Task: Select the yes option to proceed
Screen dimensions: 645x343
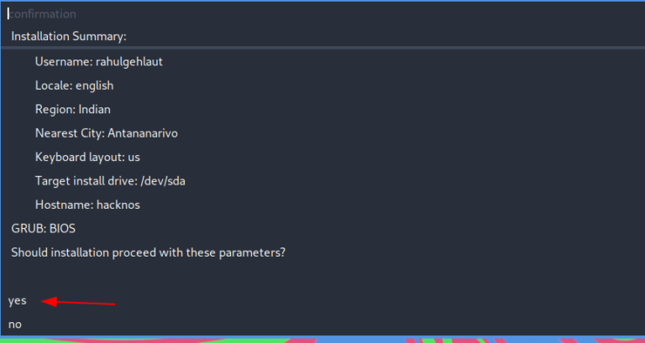Action: point(18,300)
